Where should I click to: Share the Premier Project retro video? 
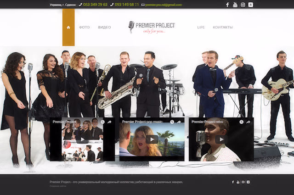(248, 122)
